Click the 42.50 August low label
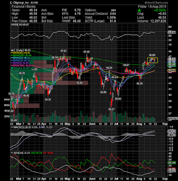This screenshot has width=178, height=181. (140, 83)
